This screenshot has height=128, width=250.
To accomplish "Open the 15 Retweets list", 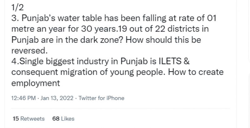I will pyautogui.click(x=28, y=119).
